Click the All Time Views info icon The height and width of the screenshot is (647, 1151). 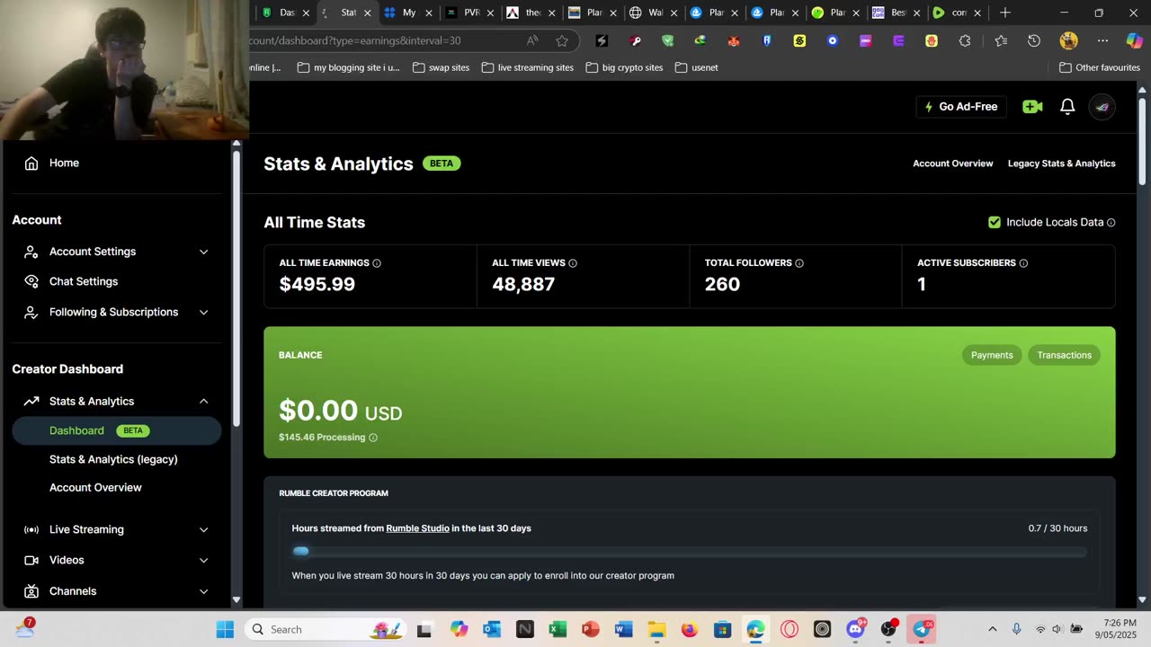[x=573, y=263]
